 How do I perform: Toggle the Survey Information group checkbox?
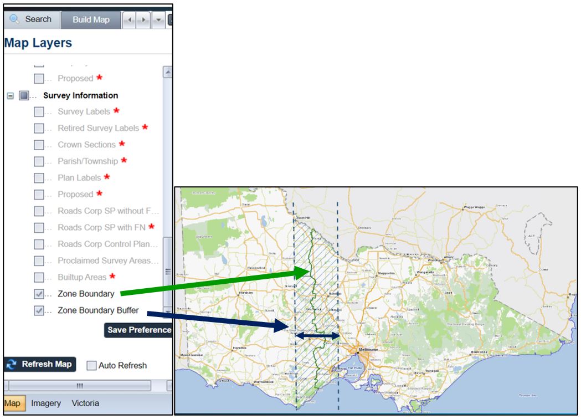[x=24, y=95]
